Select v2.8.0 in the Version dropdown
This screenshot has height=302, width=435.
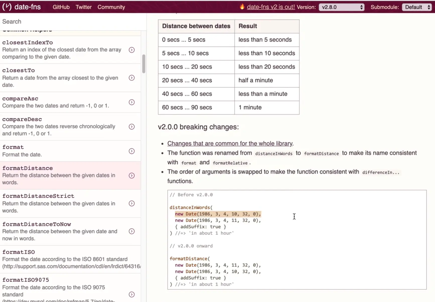click(x=341, y=7)
